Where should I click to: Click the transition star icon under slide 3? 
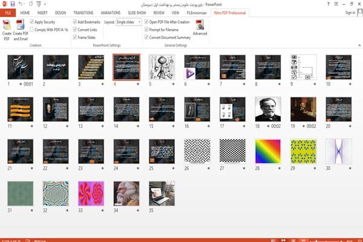[103, 84]
